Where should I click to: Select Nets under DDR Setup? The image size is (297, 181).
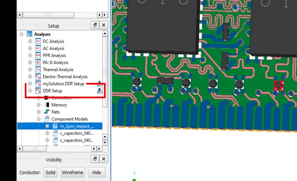click(56, 112)
